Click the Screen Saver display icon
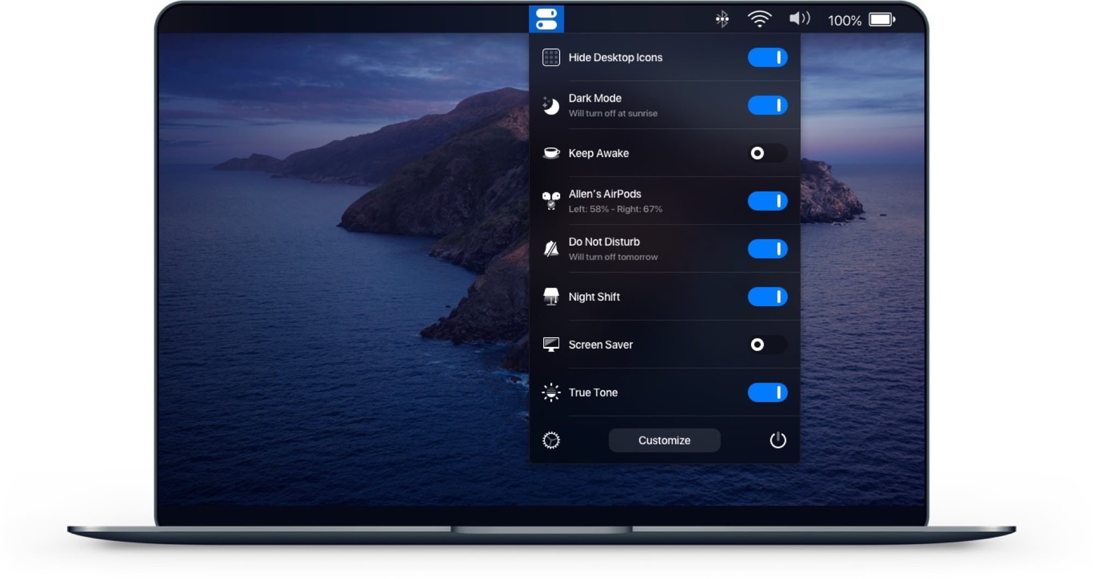The image size is (1093, 579). (x=551, y=344)
